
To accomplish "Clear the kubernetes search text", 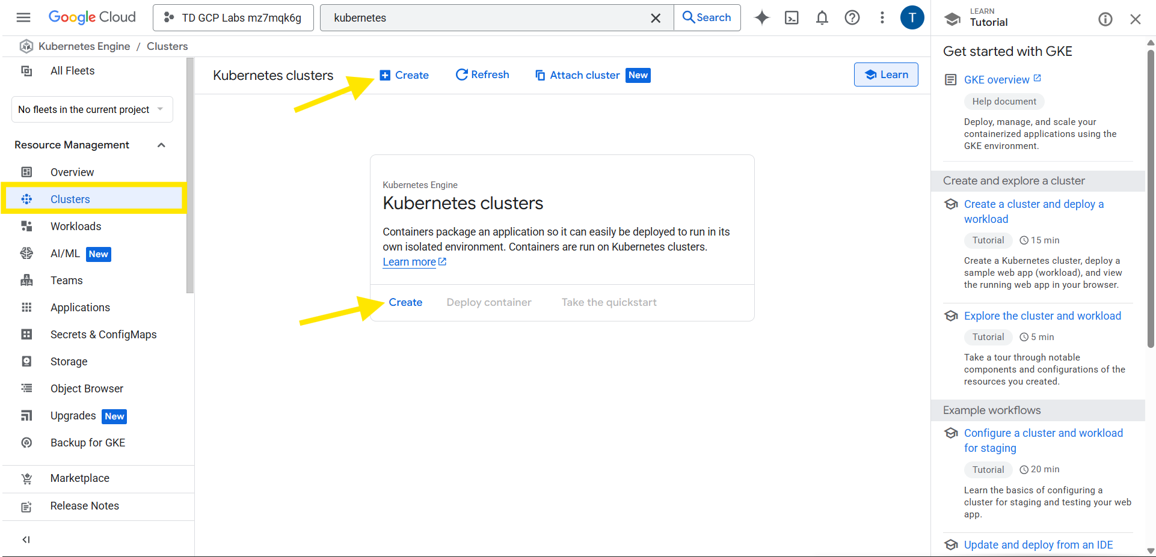I will 656,18.
